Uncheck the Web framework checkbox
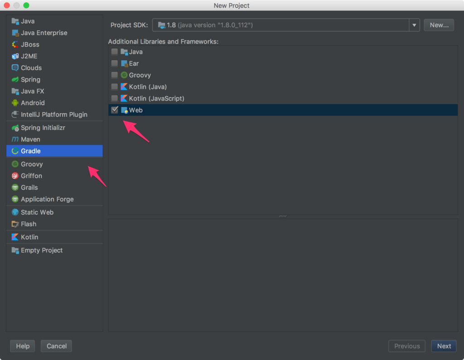 [115, 110]
